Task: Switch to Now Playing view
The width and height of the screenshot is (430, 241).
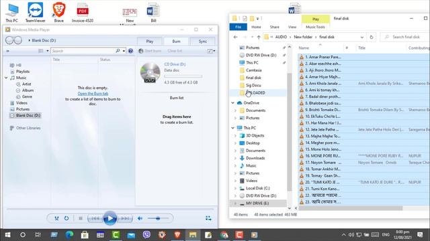Action: tap(208, 218)
